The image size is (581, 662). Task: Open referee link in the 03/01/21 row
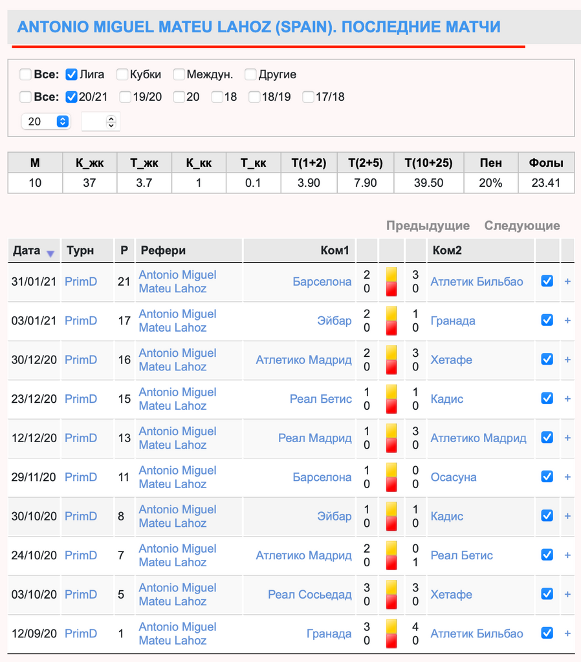(177, 321)
